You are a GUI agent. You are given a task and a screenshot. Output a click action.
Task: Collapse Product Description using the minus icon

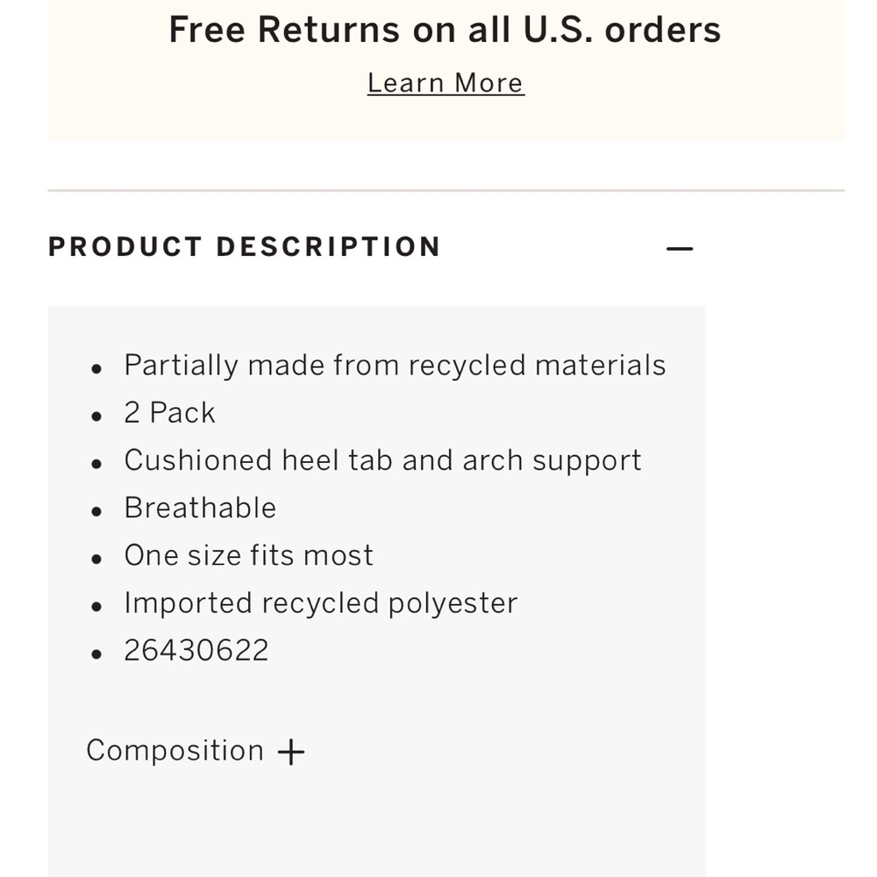coord(680,249)
